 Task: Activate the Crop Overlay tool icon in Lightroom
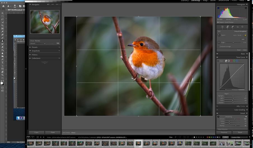click(228, 27)
